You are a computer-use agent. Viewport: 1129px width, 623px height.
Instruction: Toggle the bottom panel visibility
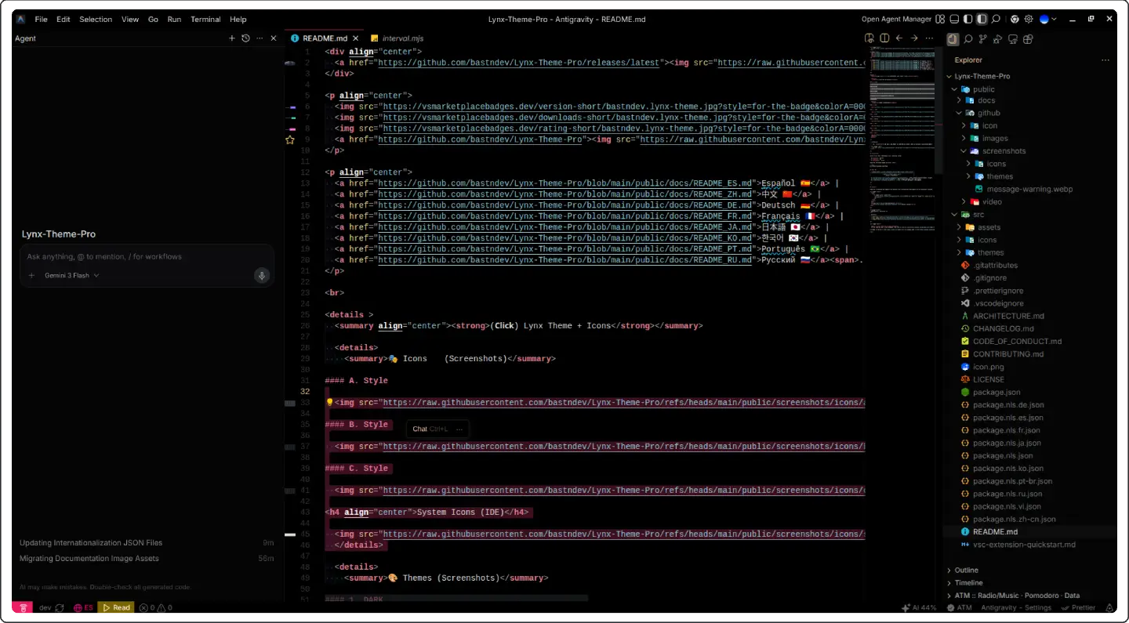click(954, 19)
